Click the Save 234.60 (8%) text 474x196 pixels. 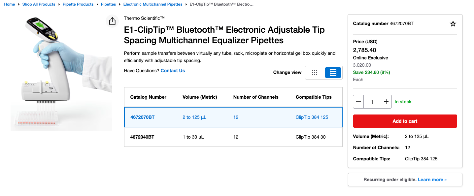coord(372,72)
